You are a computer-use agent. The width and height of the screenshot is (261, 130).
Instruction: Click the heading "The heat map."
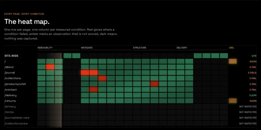27,22
